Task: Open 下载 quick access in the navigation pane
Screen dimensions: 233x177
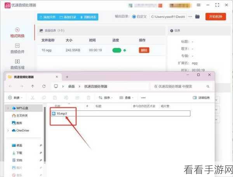Action: tap(17, 153)
